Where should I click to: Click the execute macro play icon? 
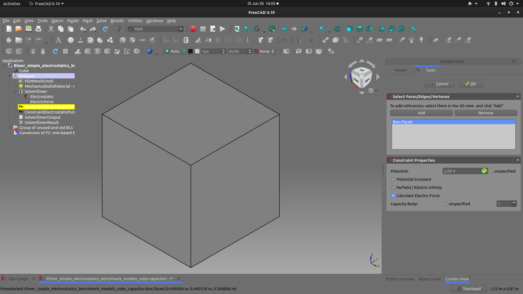coord(223,29)
